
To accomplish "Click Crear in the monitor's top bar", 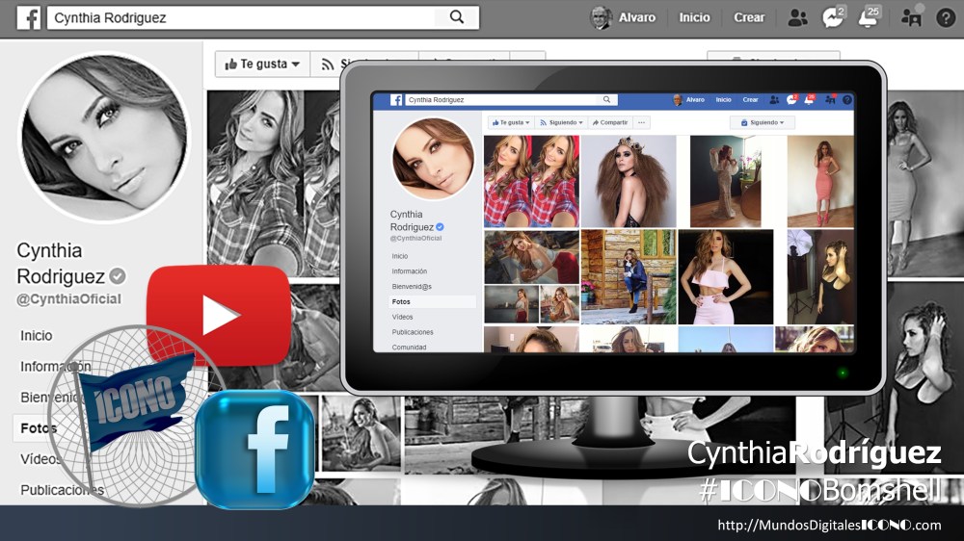I will pos(750,99).
